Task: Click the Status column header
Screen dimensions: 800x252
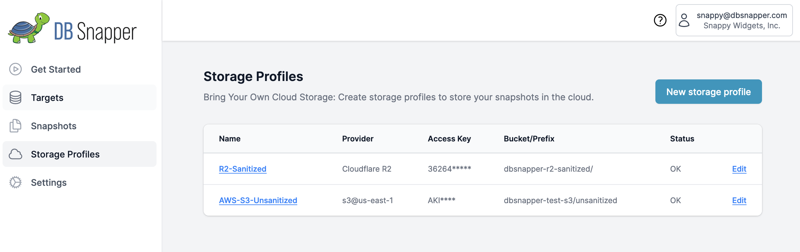Action: point(682,139)
